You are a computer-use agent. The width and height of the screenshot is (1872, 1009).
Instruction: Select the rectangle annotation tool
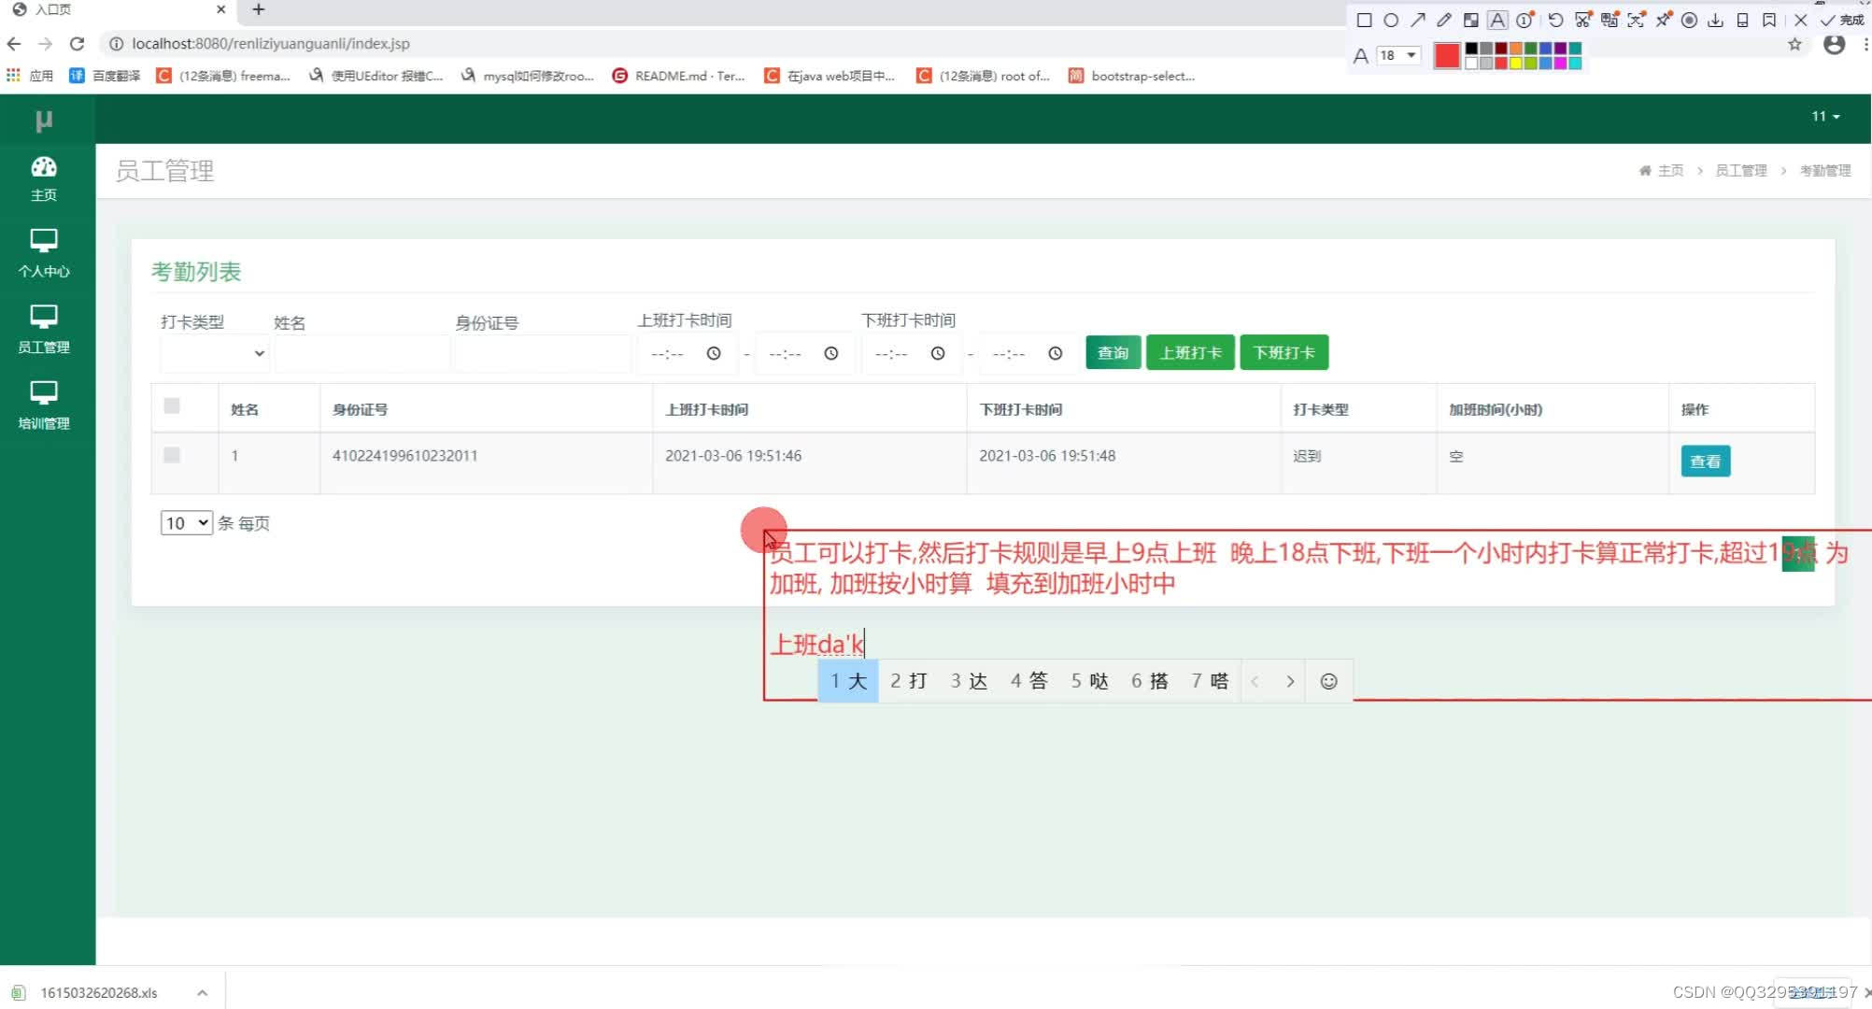(x=1364, y=21)
